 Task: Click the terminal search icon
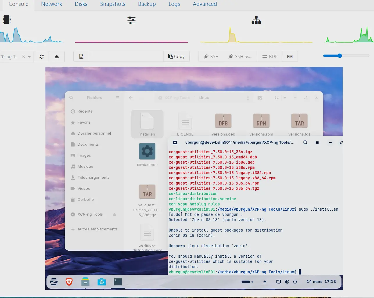[305, 142]
